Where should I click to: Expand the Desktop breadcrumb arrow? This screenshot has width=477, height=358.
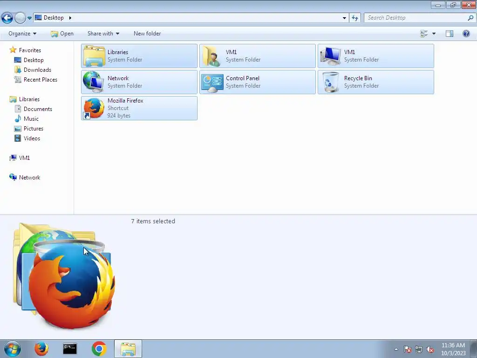[x=70, y=18]
